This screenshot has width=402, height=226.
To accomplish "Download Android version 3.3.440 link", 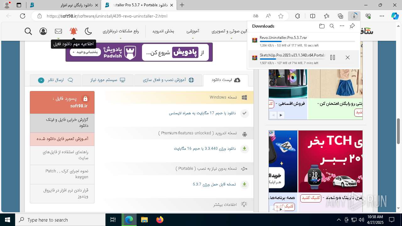I will [205, 148].
